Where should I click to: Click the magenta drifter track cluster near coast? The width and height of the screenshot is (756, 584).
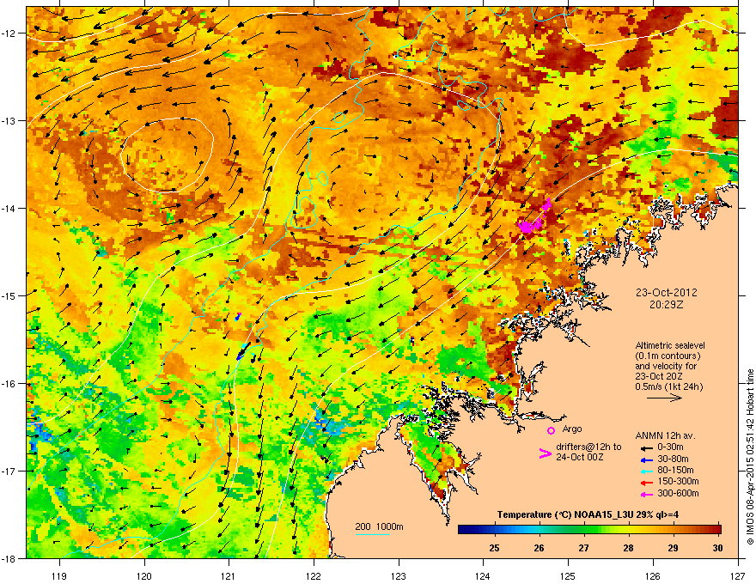(534, 216)
